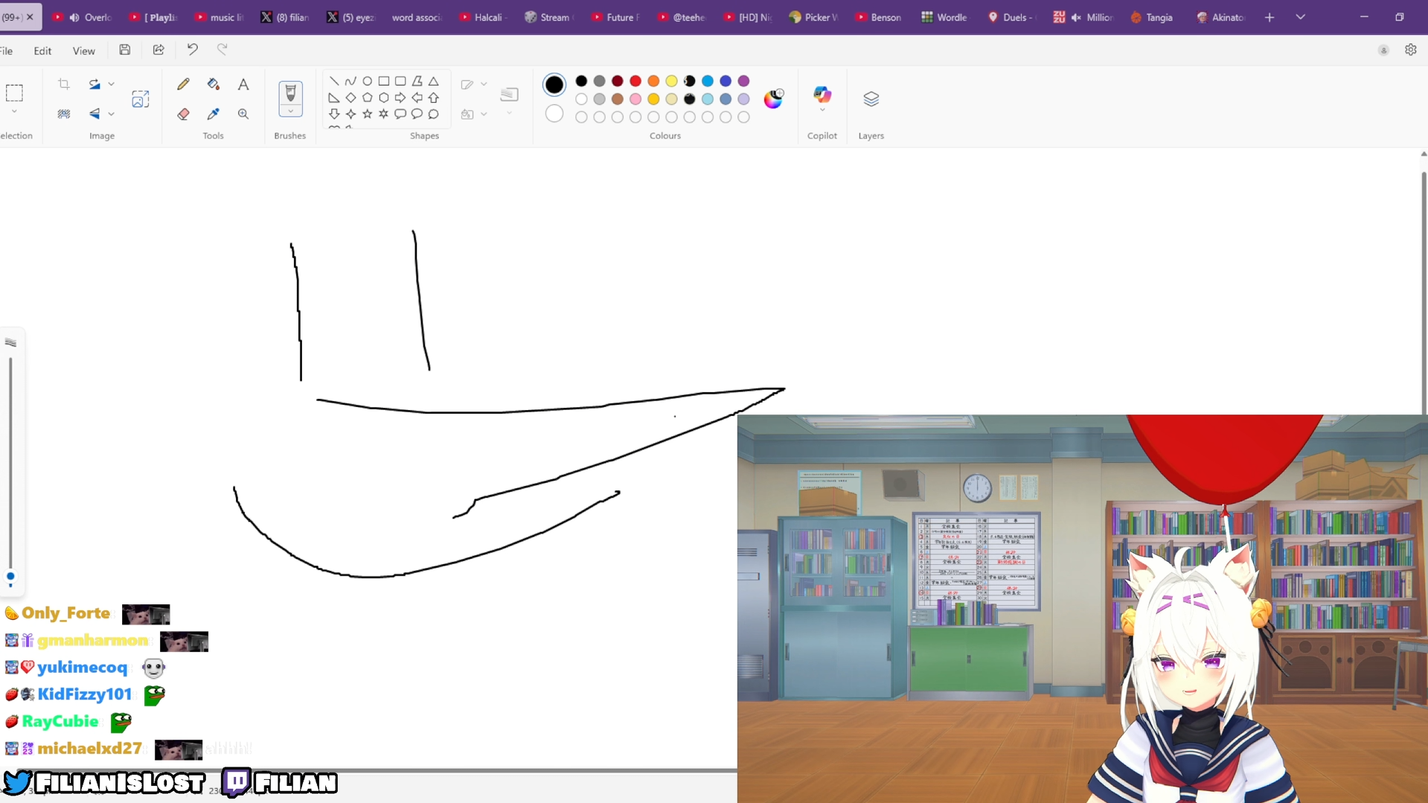Screen dimensions: 1428x803
Task: Close the active browser tab
Action: pyautogui.click(x=30, y=17)
